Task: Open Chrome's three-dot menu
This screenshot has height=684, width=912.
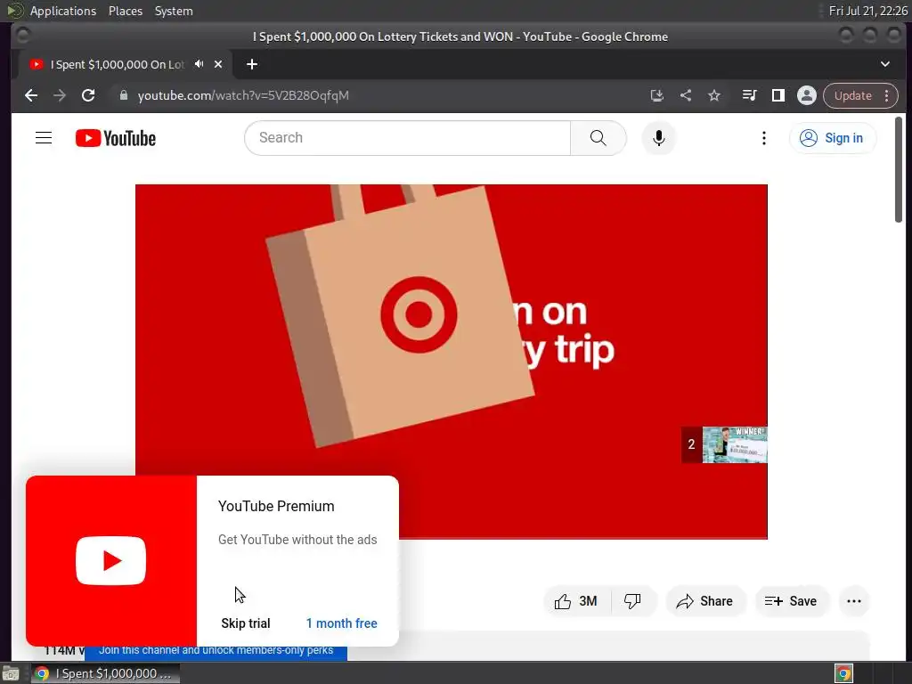Action: click(x=887, y=95)
